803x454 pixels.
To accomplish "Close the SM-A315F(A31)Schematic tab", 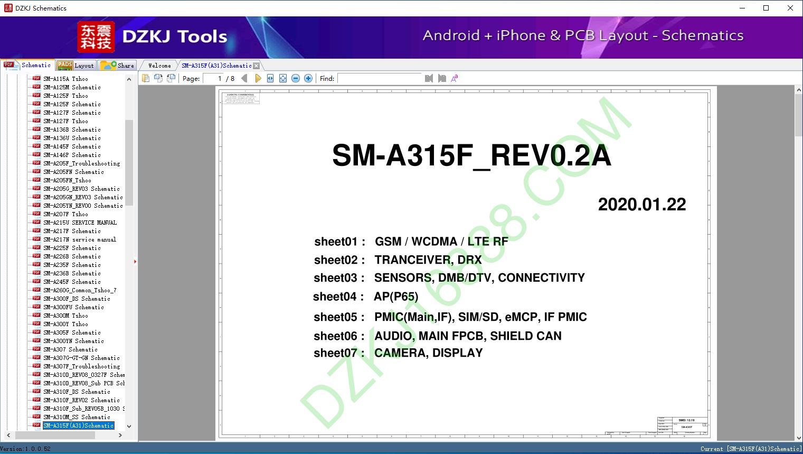I will [x=257, y=66].
